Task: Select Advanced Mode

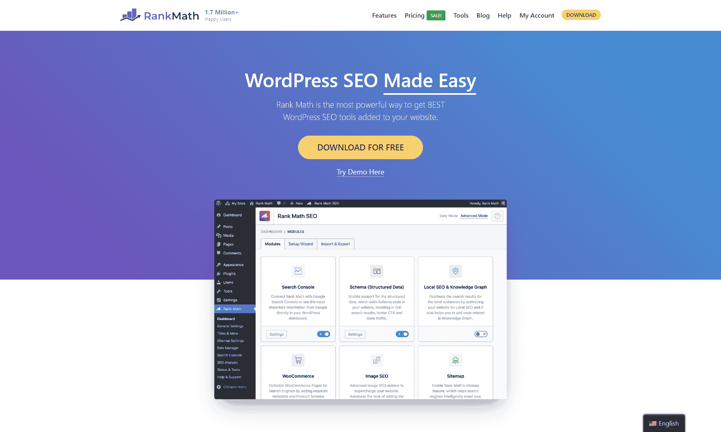Action: [x=474, y=216]
